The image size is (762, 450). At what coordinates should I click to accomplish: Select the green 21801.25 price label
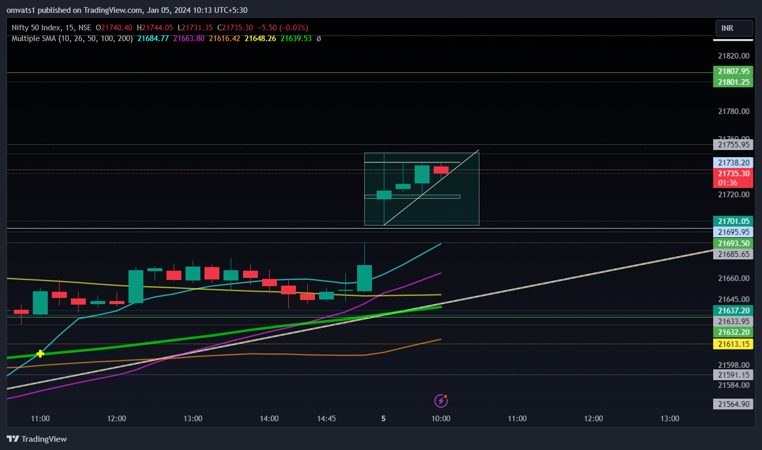pos(733,82)
